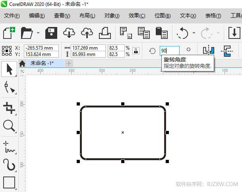This screenshot has height=192, width=242.
Task: Open the 位图(B) menu
Action: (163, 16)
